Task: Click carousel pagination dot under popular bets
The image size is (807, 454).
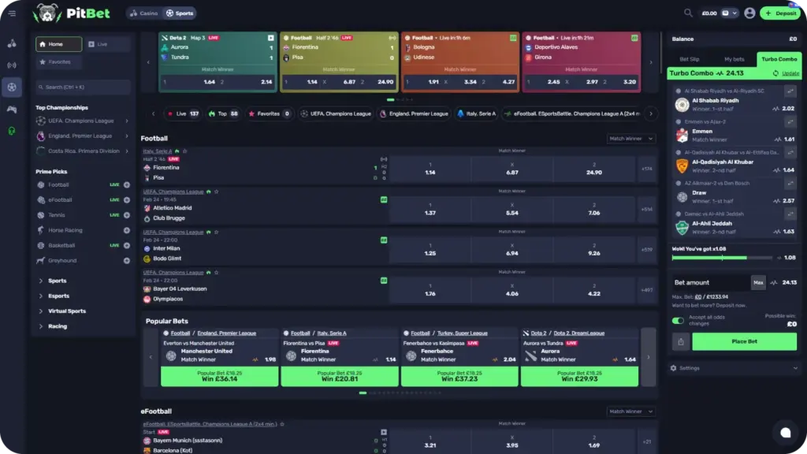Action: (x=363, y=393)
